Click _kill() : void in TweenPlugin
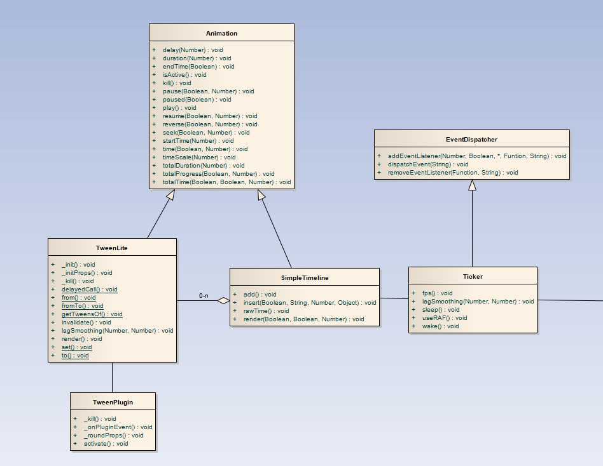 [x=100, y=419]
